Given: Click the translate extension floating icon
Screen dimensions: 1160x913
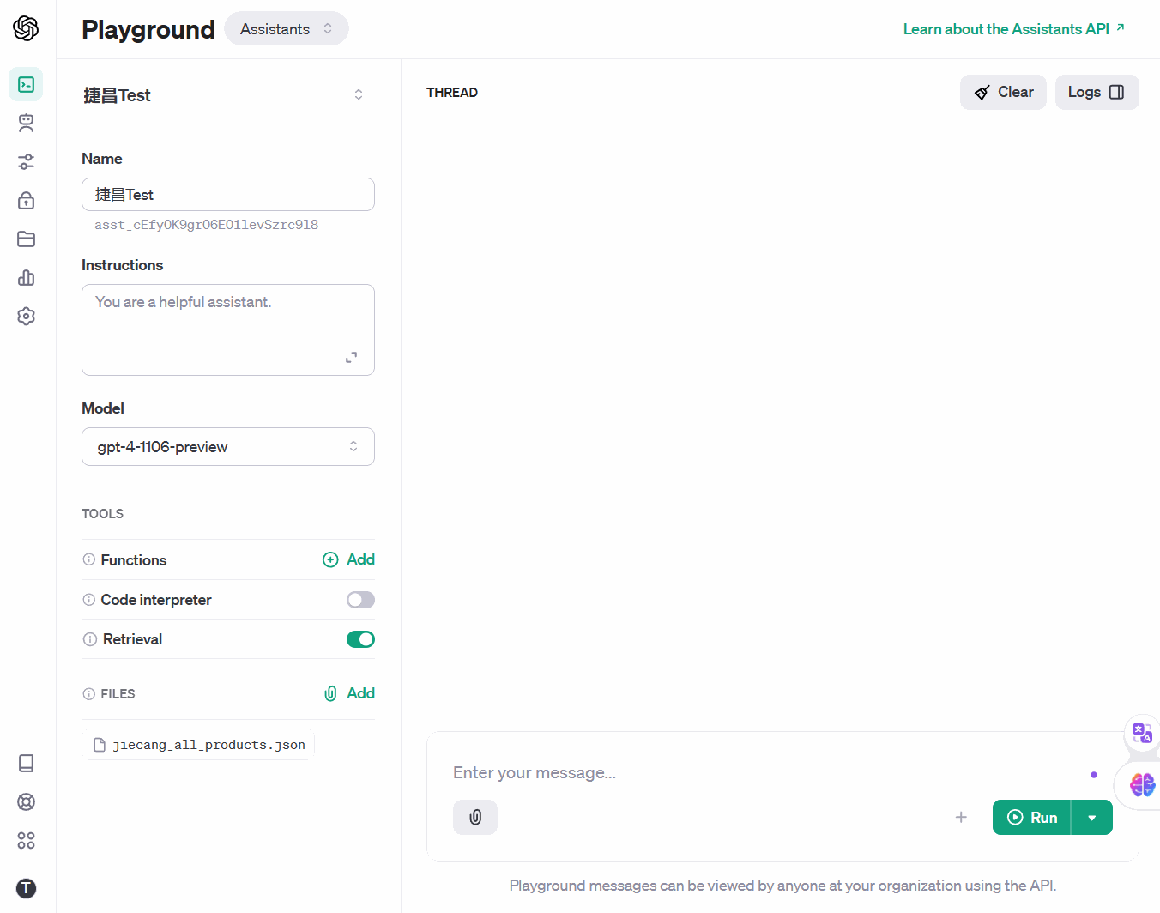Looking at the screenshot, I should [x=1142, y=733].
